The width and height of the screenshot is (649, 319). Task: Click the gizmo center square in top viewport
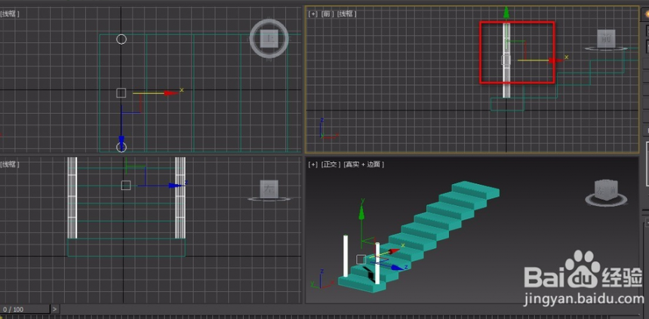(x=121, y=93)
